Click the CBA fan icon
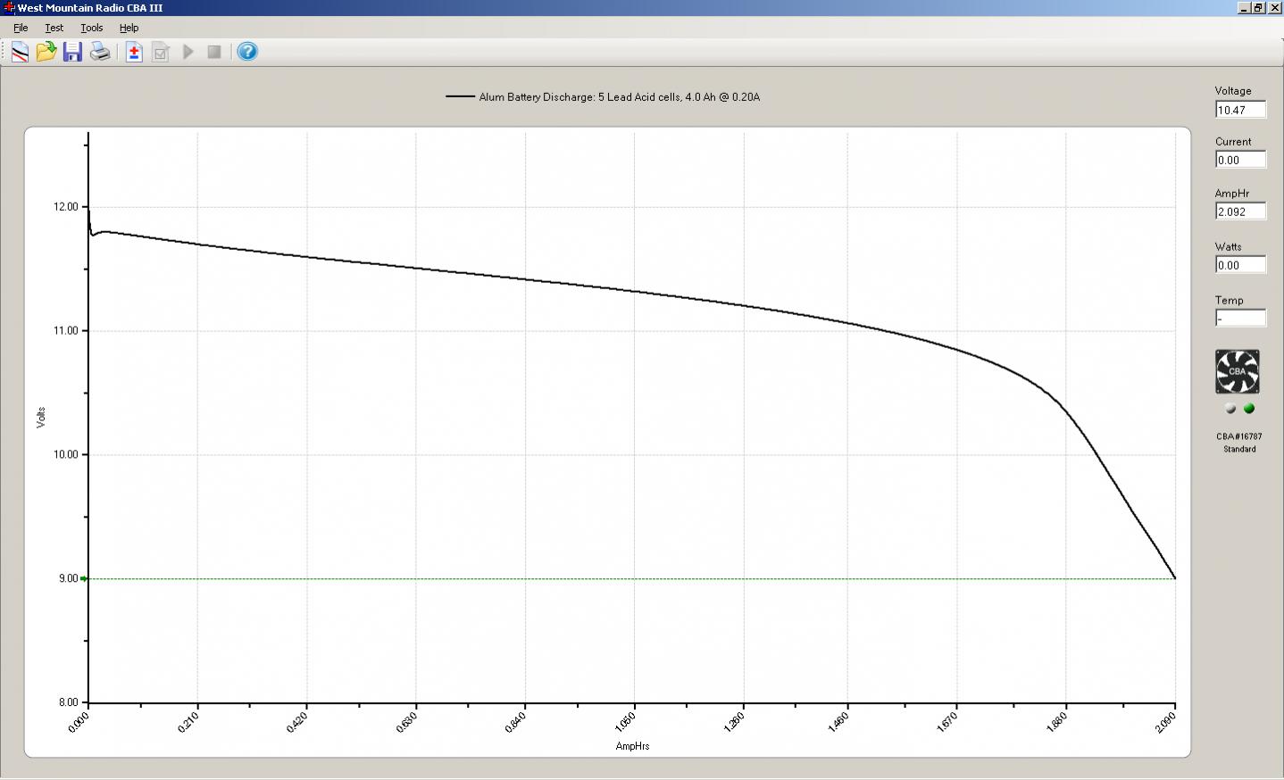 click(x=1238, y=371)
